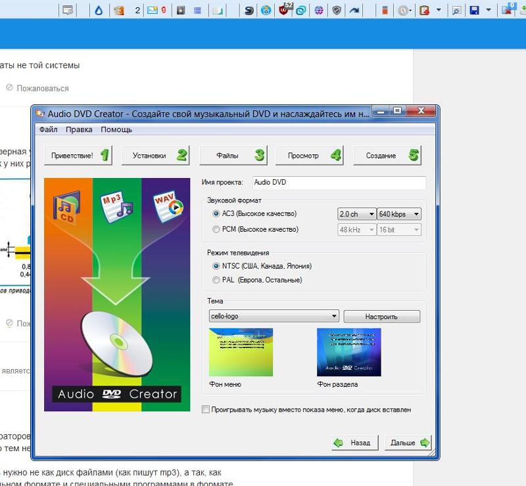Open dropdown arrow beside clipboard toolbar icon
The image size is (526, 486).
pos(439,10)
